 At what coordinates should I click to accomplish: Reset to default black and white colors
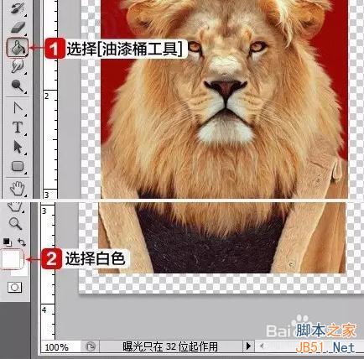click(7, 242)
